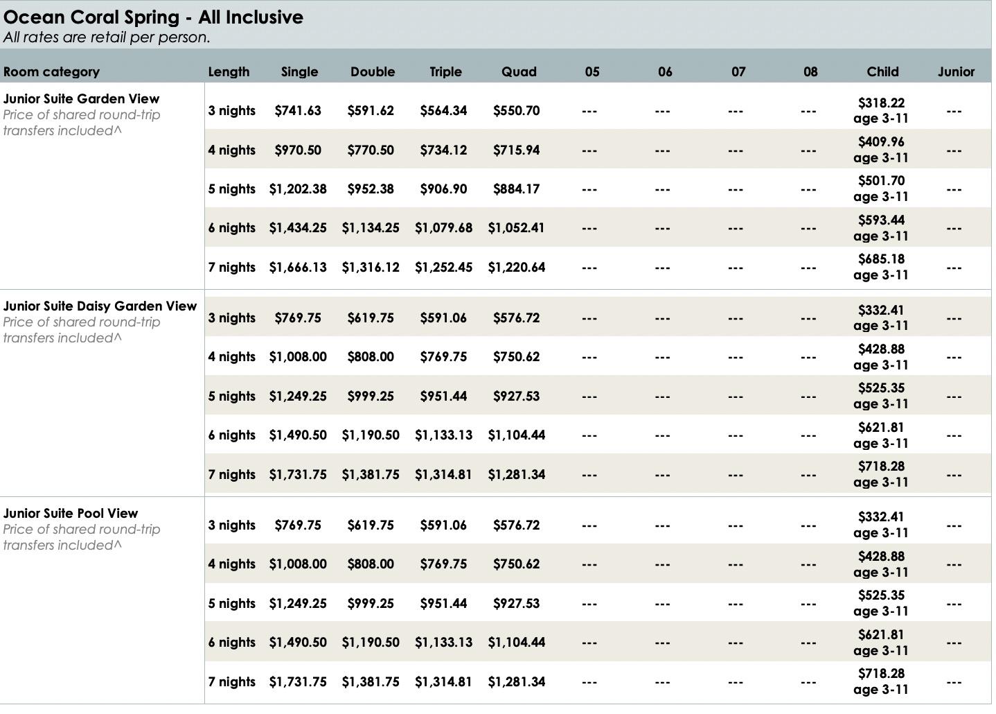Click Pool View 4 nights Double $808.00
Viewport: 996px width, 714px height.
[371, 564]
